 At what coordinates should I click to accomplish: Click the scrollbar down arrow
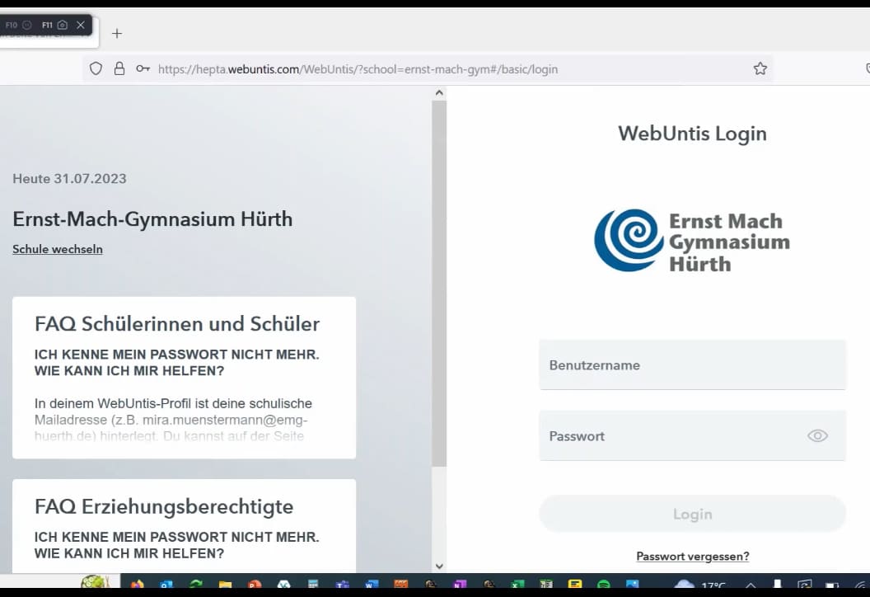439,566
